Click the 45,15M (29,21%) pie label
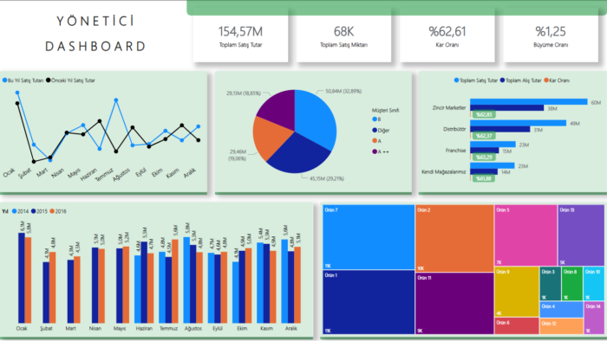The width and height of the screenshot is (607, 341). coord(326,178)
